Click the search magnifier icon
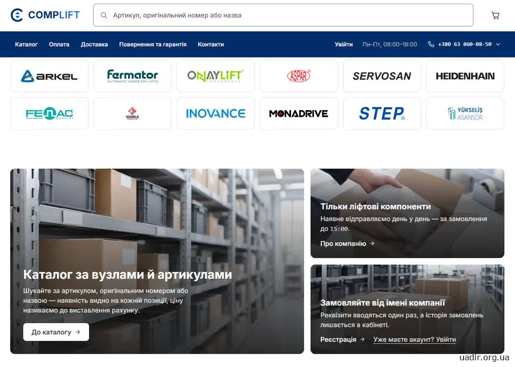The height and width of the screenshot is (367, 515). [x=104, y=15]
